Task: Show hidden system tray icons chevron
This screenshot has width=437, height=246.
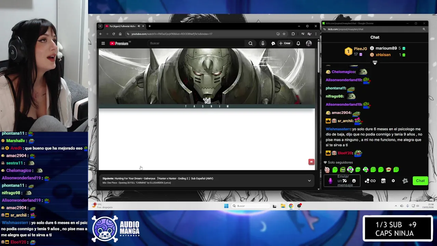Action: pos(396,206)
